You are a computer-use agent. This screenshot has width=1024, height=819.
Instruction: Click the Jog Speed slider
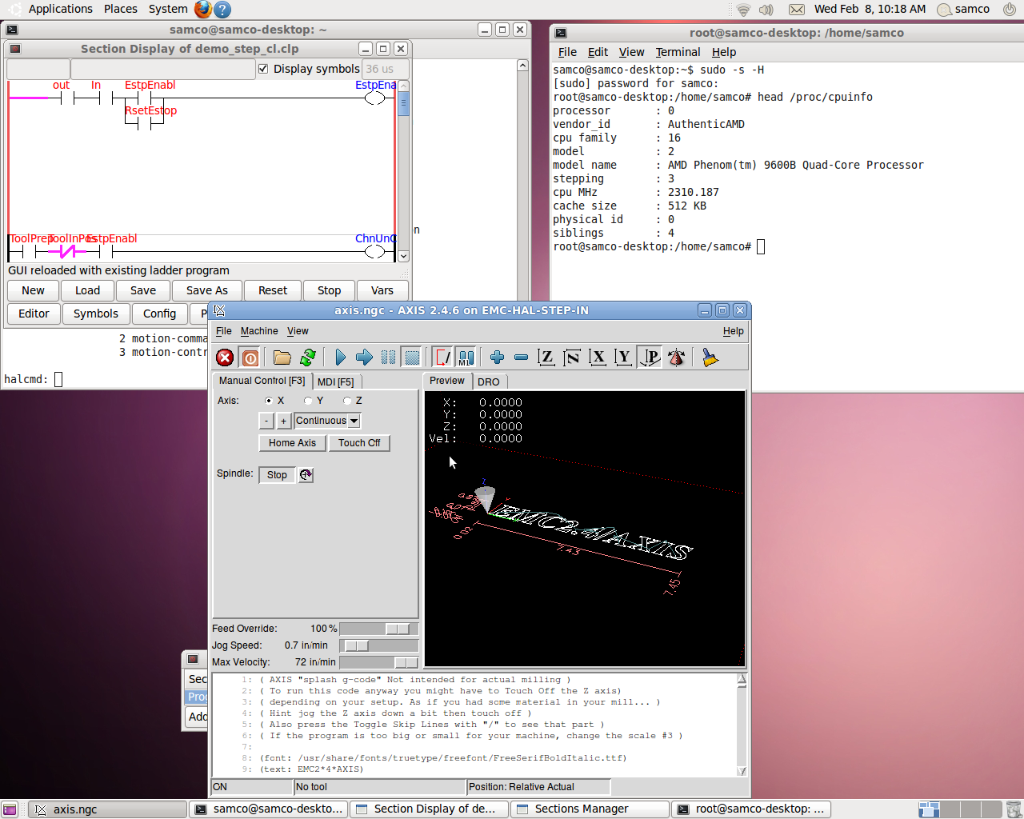pyautogui.click(x=379, y=645)
